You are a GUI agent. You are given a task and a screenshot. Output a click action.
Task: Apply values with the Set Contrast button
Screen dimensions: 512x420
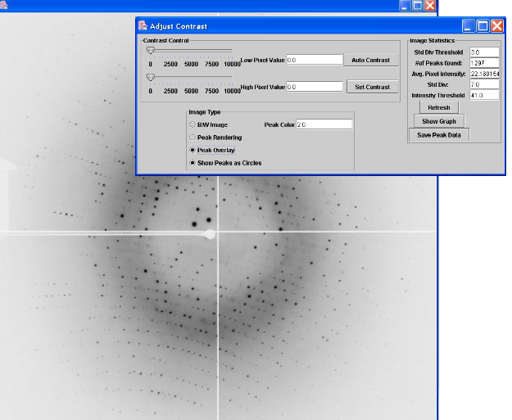tap(372, 87)
